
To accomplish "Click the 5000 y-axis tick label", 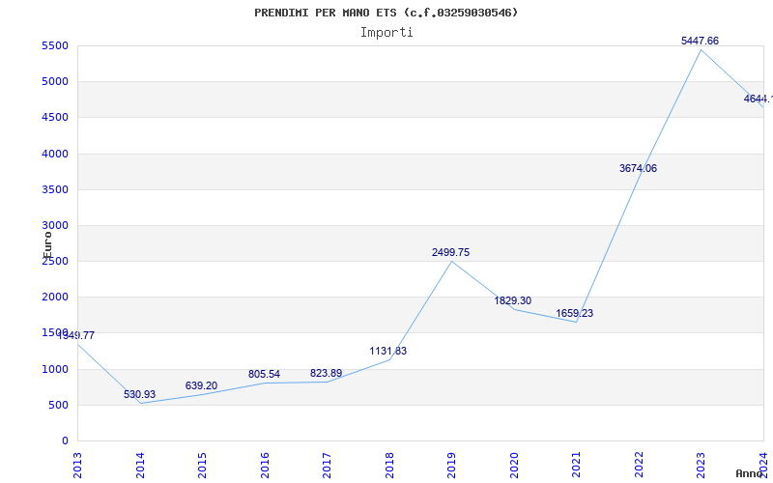I will 55,81.
